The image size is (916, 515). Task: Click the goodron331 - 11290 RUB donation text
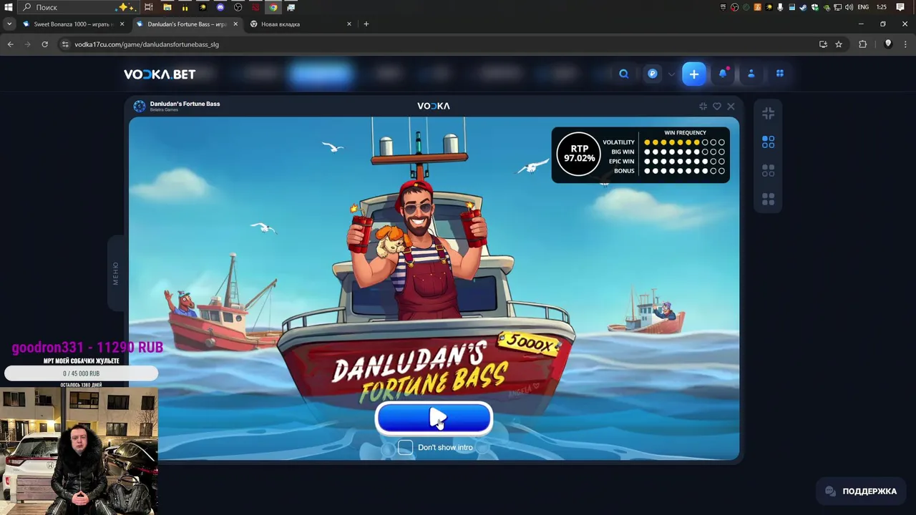pyautogui.click(x=87, y=348)
